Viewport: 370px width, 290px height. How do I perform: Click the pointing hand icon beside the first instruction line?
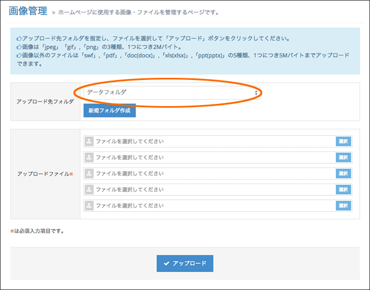point(19,39)
